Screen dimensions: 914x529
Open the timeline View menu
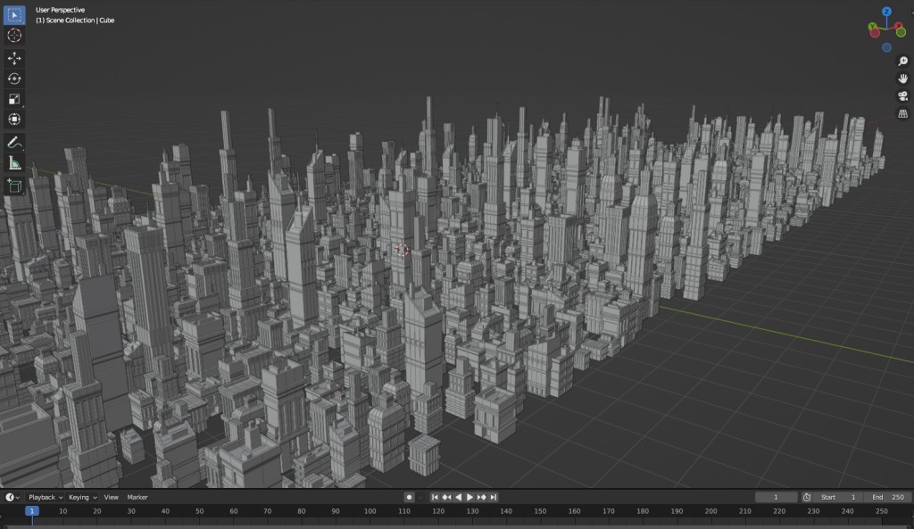pos(111,497)
